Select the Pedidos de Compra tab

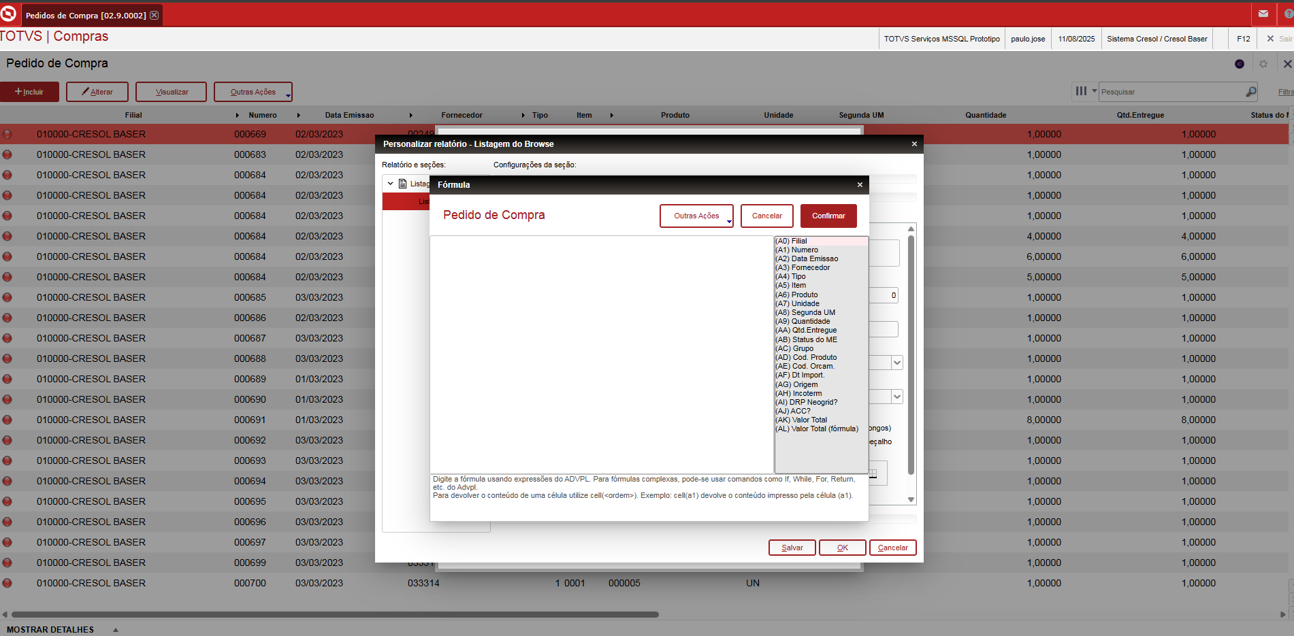(86, 15)
